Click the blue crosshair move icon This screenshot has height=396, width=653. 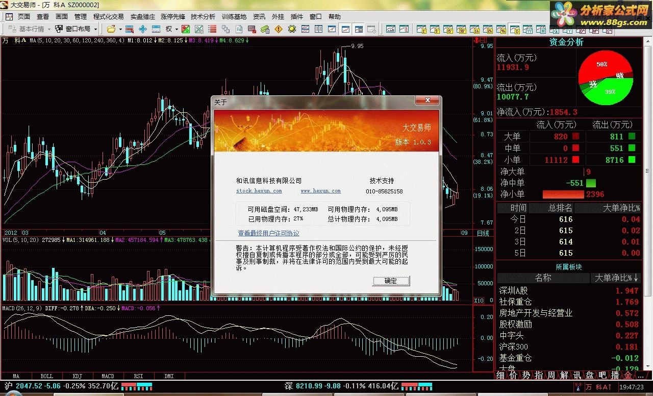click(143, 29)
